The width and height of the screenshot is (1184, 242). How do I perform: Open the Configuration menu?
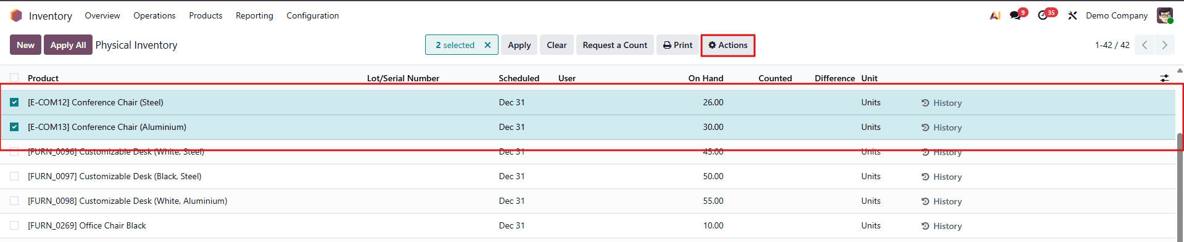(312, 15)
